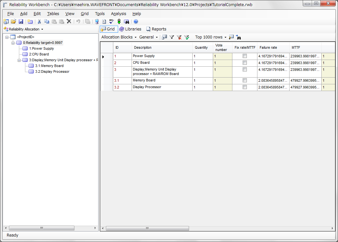
Task: Toggle Fix rate/MTTF checkbox for Power Supply
Action: click(245, 56)
